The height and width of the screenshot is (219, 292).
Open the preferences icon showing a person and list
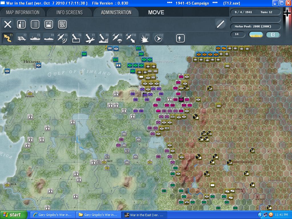pyautogui.click(x=21, y=25)
